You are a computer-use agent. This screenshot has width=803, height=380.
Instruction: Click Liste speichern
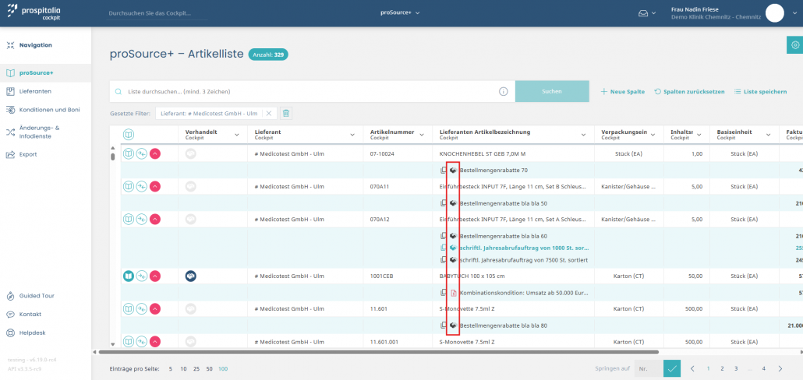[760, 92]
